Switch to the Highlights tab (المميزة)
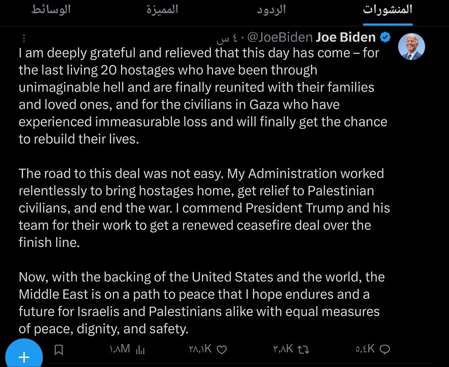The image size is (449, 367). pyautogui.click(x=162, y=9)
